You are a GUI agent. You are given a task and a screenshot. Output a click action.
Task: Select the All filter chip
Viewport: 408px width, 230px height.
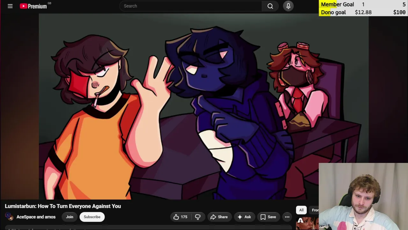tap(301, 210)
